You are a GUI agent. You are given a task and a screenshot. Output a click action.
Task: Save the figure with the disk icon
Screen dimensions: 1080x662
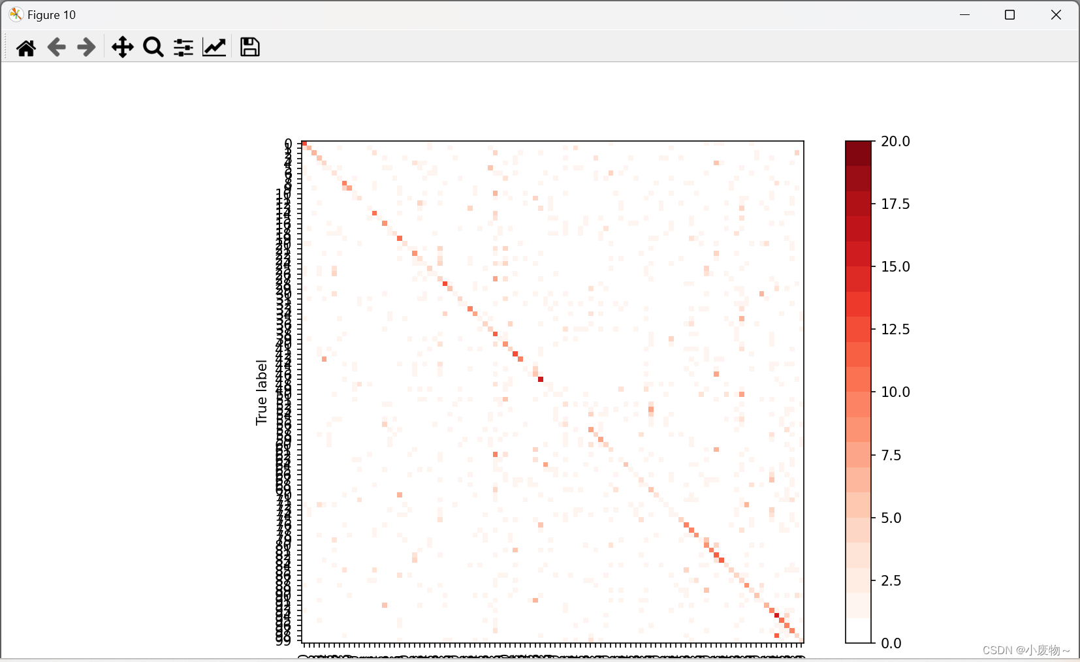[249, 48]
